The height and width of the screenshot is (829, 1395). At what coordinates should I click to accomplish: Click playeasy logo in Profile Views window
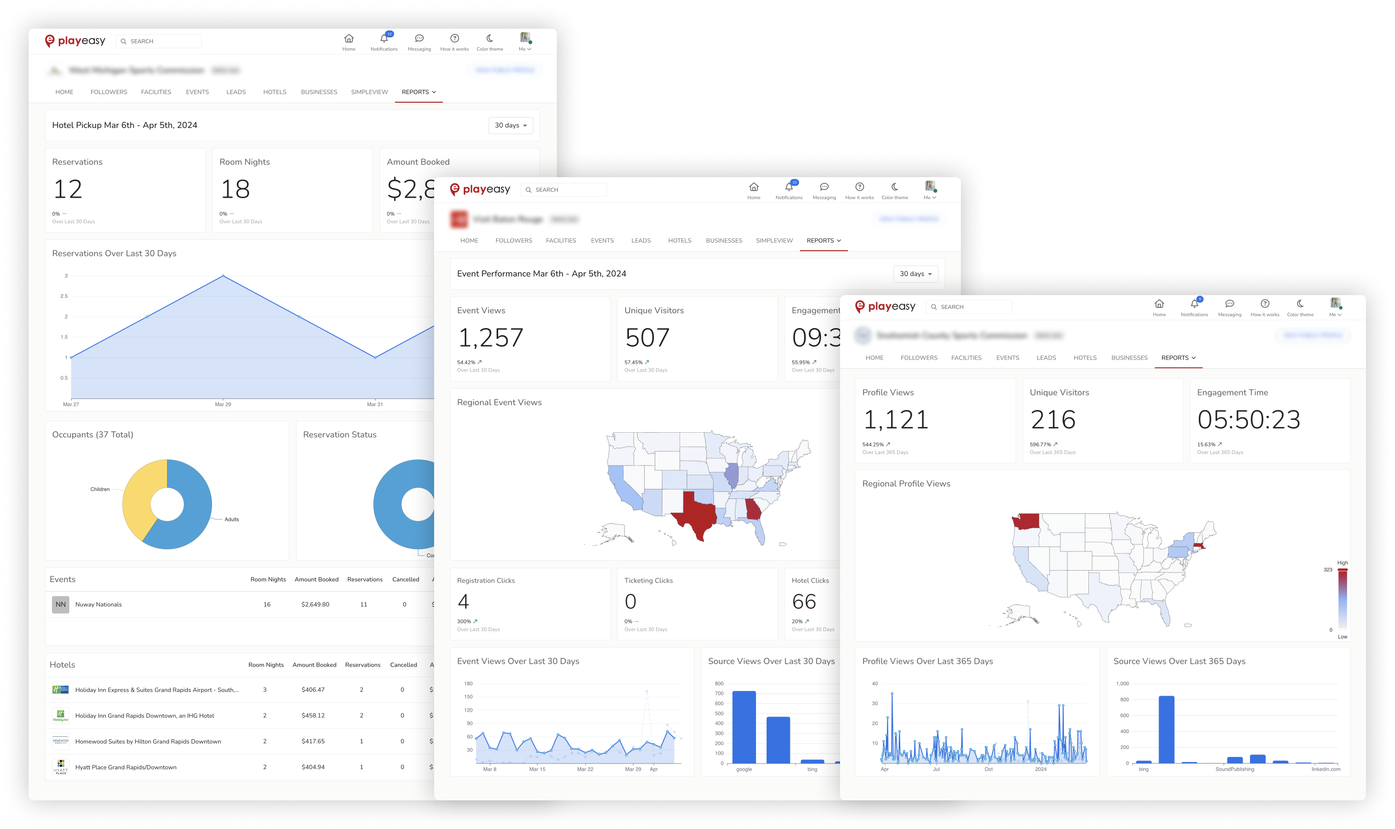point(885,307)
